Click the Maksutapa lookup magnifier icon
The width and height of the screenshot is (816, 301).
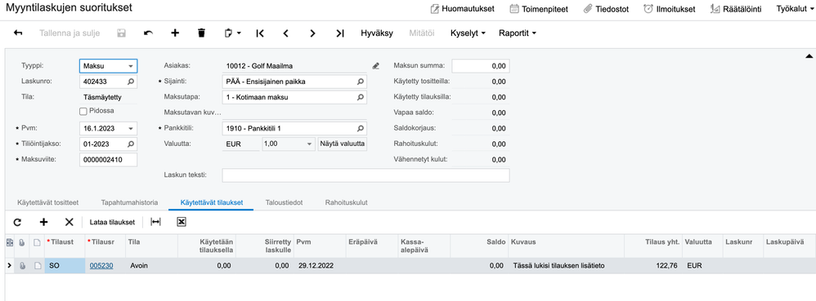coord(360,97)
